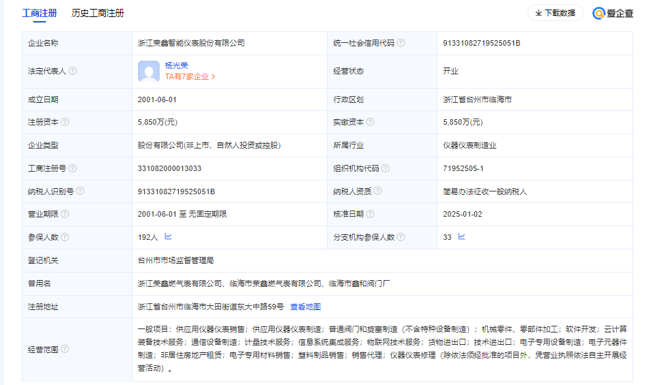Select company name 浙江荣鑫智能仪表股份有限公司
The width and height of the screenshot is (649, 385).
(x=191, y=43)
